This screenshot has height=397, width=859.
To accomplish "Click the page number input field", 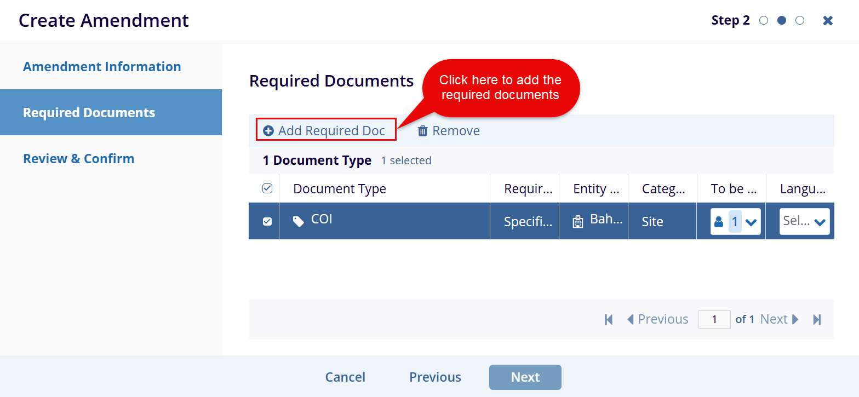I will 714,319.
